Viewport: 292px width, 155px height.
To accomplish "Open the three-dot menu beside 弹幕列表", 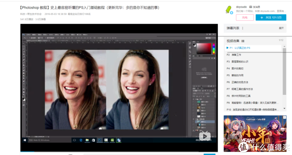I will [x=243, y=28].
